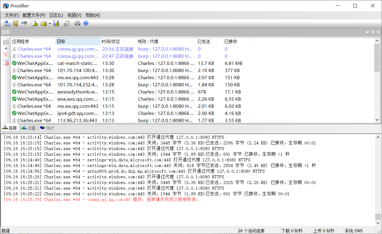Screen dimensions: 382x234
Task: Click log pane scrollbar thumb
Action: pos(378,217)
